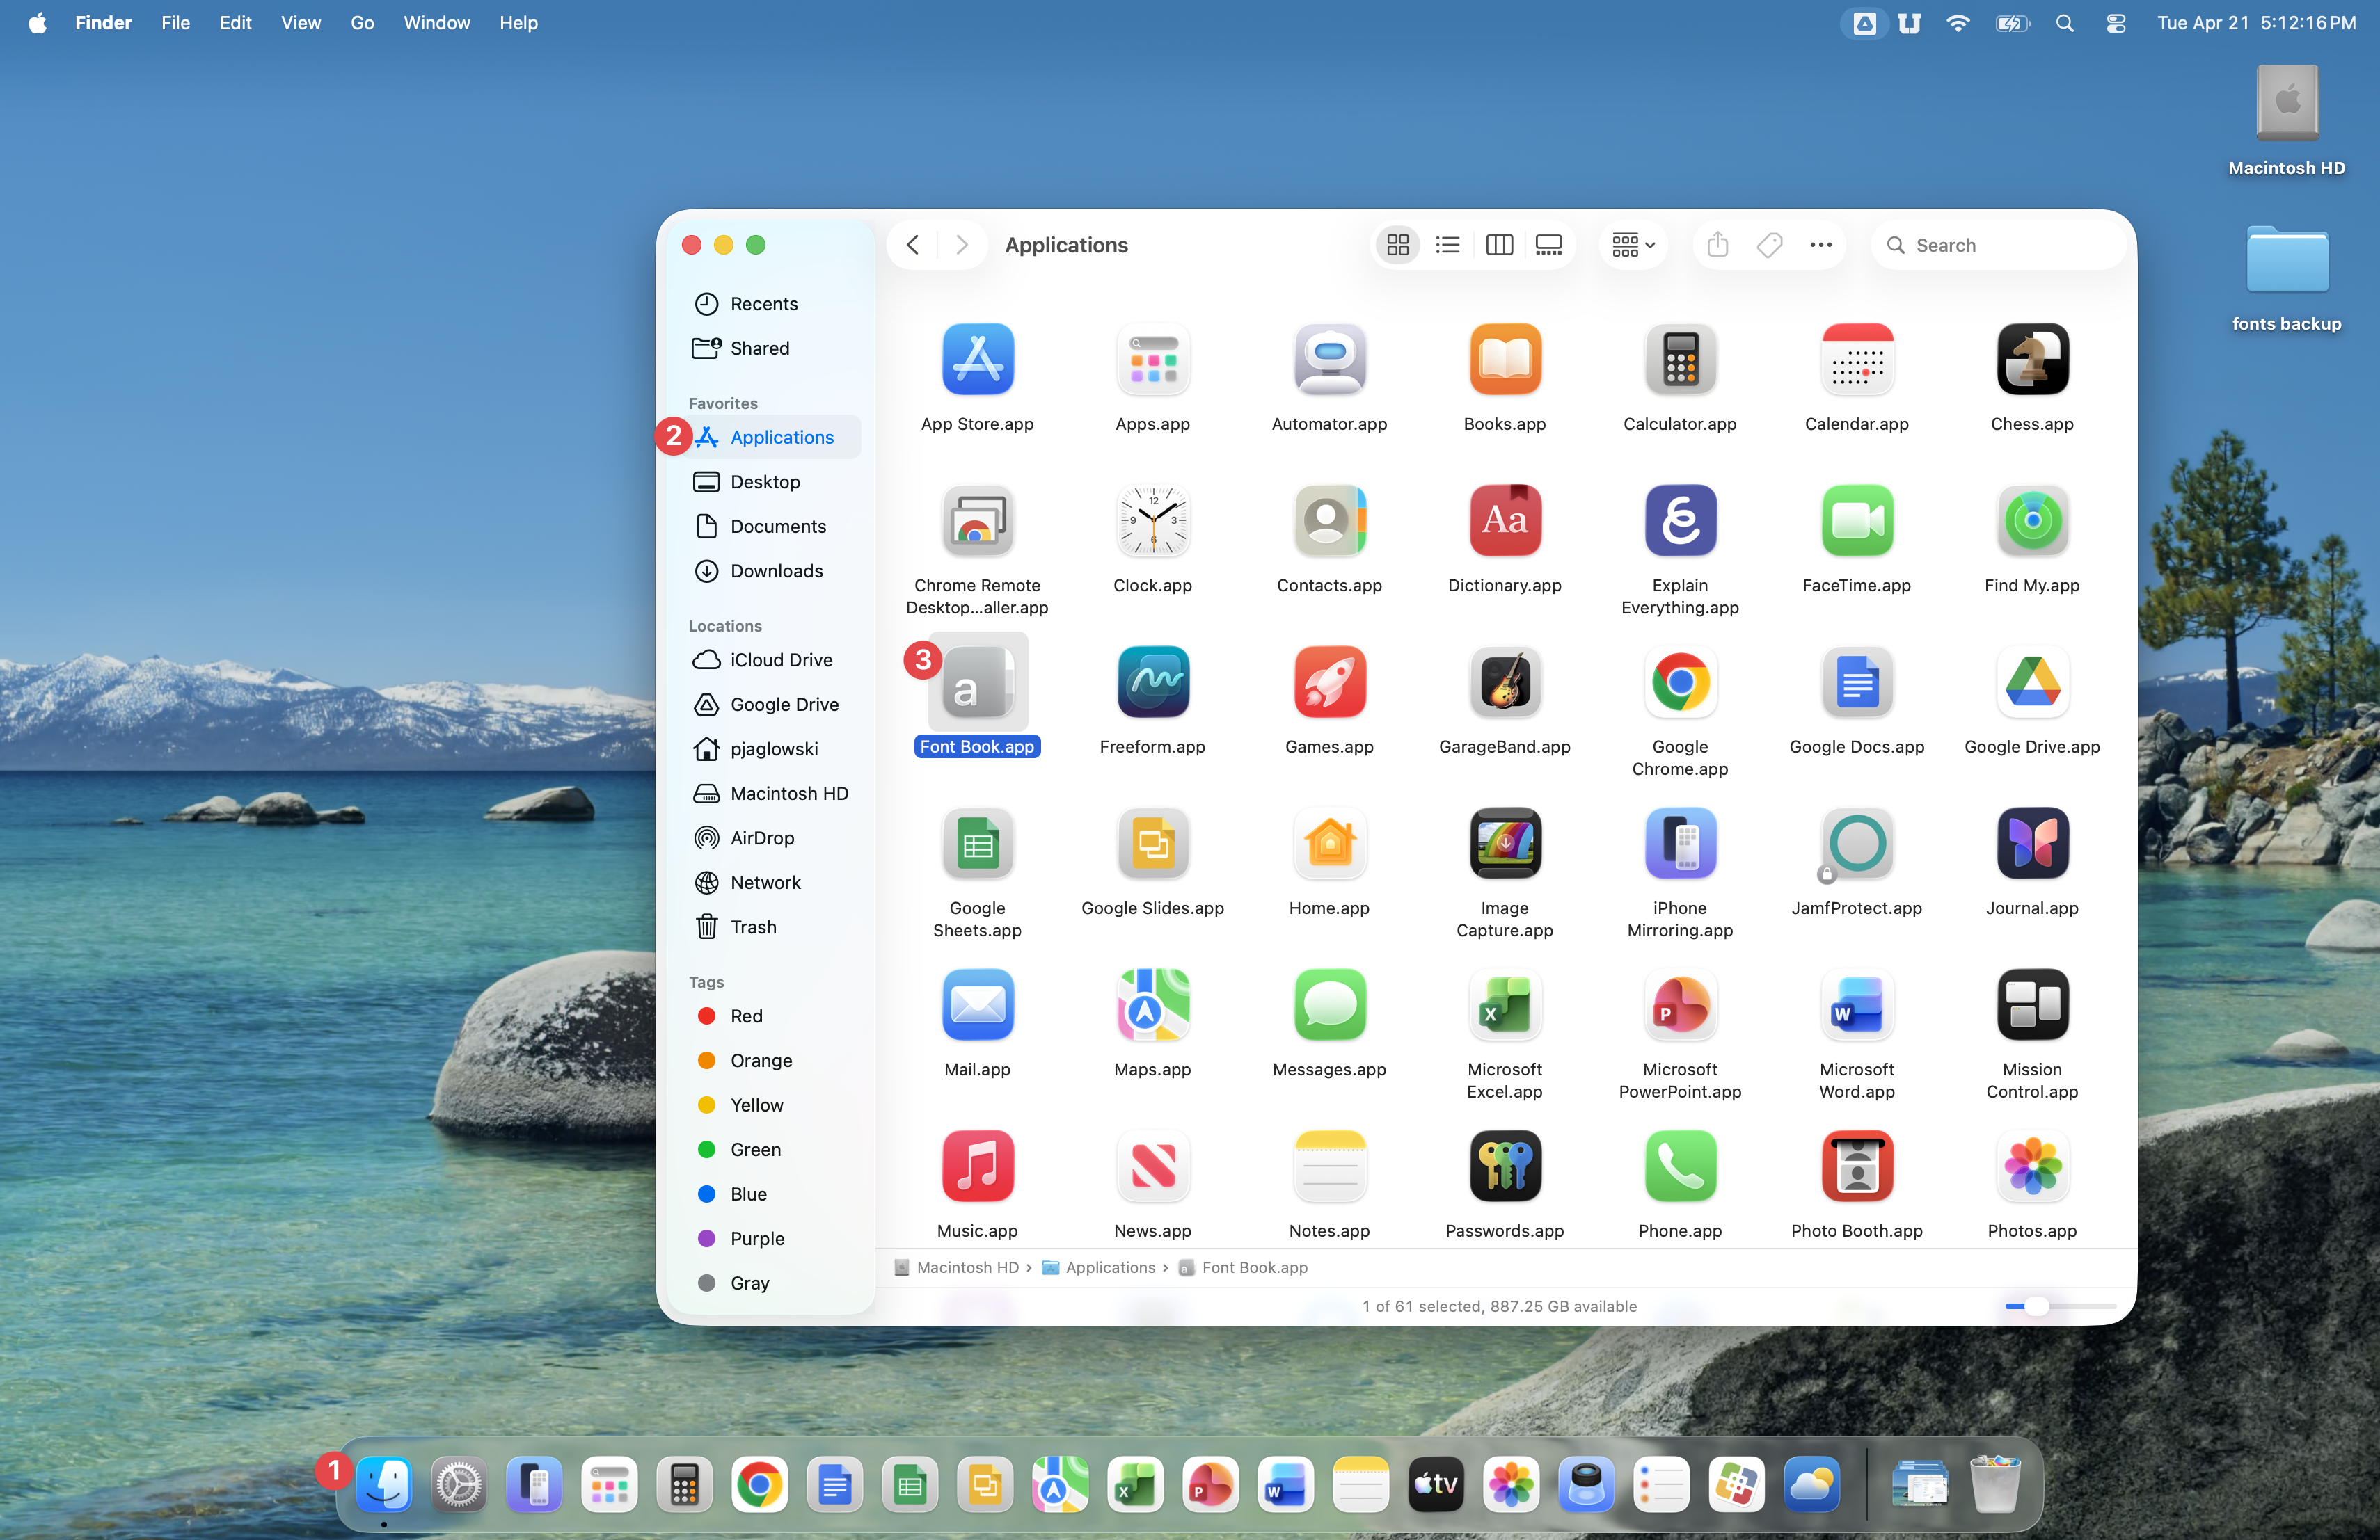This screenshot has height=1540, width=2380.
Task: Click Applications in the path bar
Action: tap(1109, 1267)
